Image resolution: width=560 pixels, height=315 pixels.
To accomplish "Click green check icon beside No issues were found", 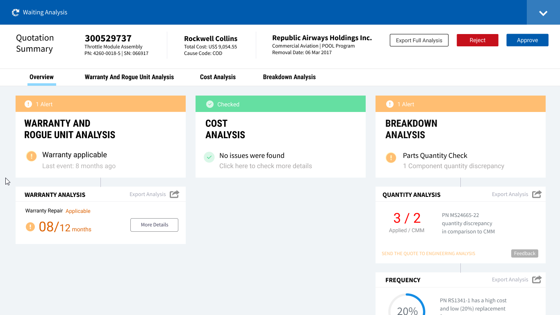I will pos(209,157).
